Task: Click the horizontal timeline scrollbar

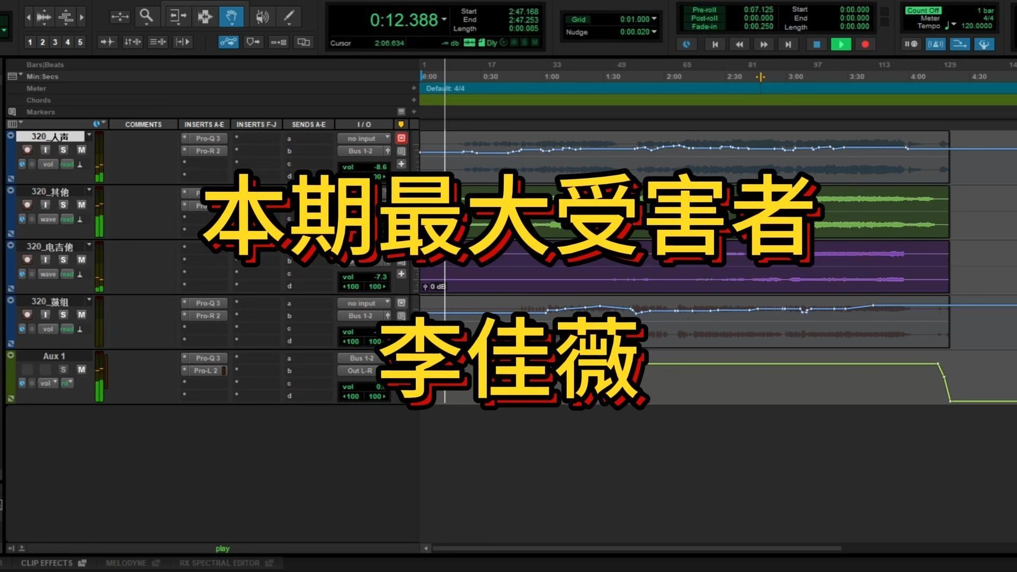Action: 636,548
